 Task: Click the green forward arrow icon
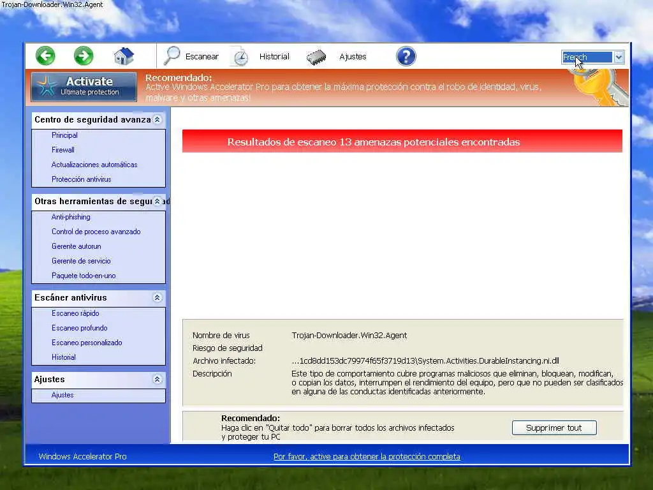point(84,56)
